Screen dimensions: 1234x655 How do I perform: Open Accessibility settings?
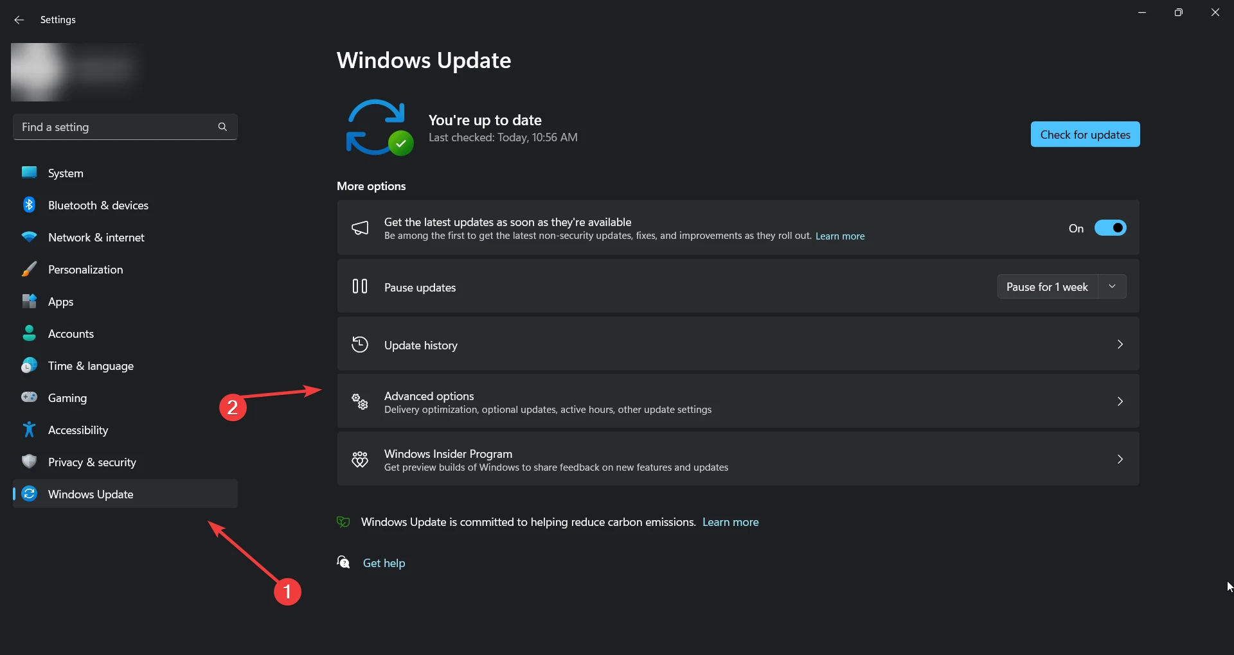[x=125, y=430]
